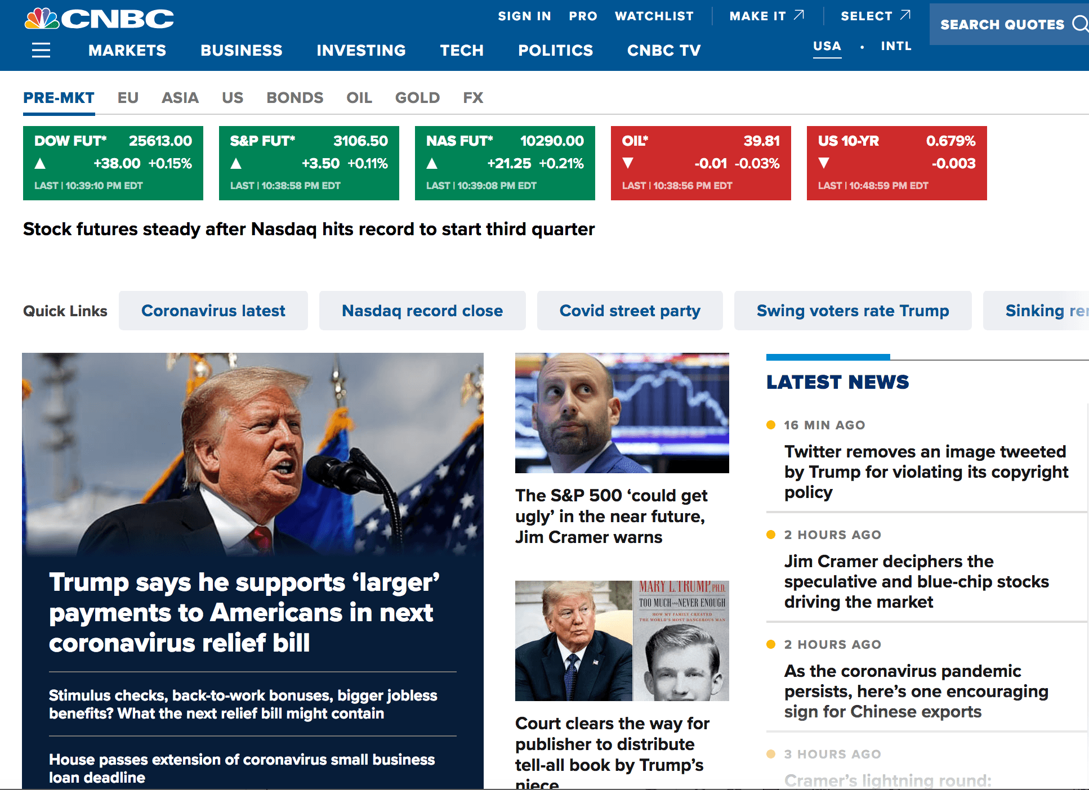Select the GOLD tab

click(x=417, y=98)
